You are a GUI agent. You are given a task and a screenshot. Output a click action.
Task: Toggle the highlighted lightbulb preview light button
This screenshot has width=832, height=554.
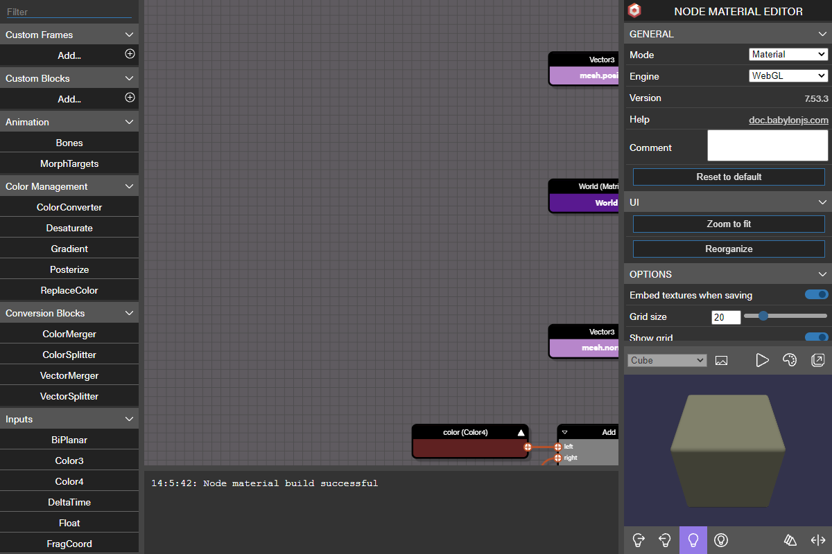point(693,539)
